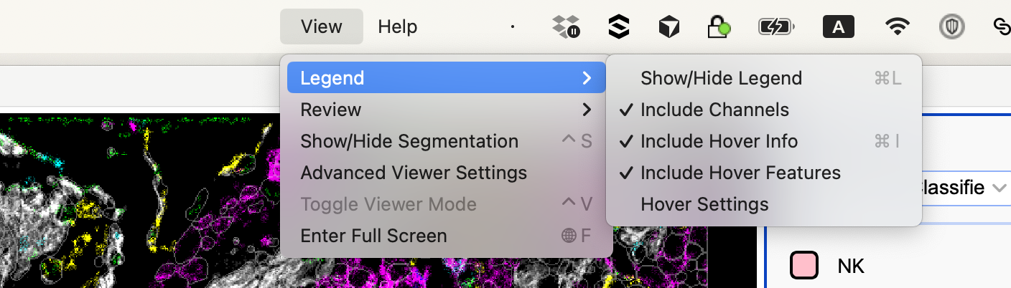Open the Wi-Fi menu bar icon
Image resolution: width=1011 pixels, height=288 pixels.
coord(895,27)
